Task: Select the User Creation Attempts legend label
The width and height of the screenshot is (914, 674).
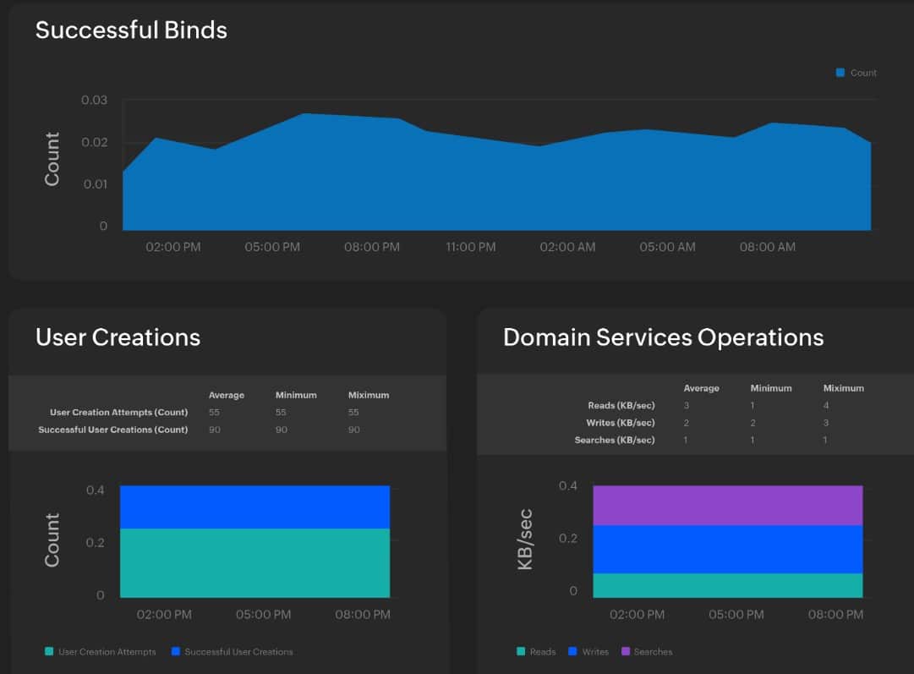Action: 107,652
